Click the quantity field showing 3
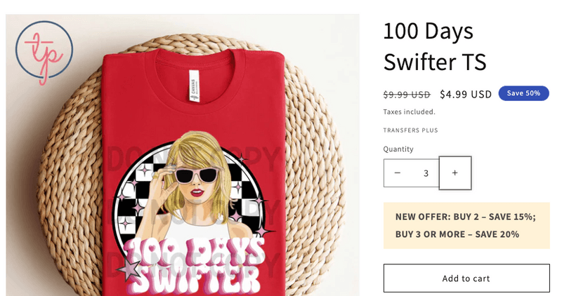This screenshot has height=296, width=562. click(x=426, y=173)
